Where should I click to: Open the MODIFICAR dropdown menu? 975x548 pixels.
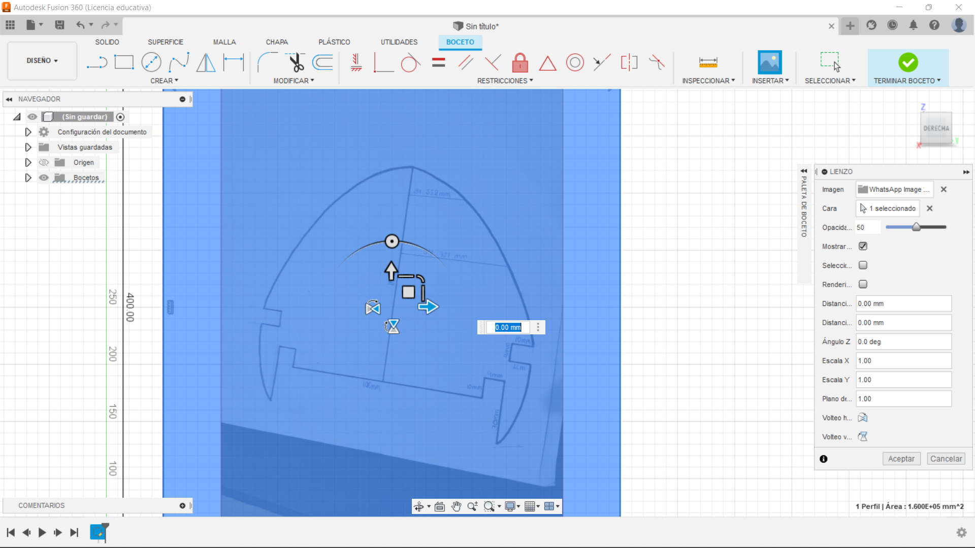294,81
